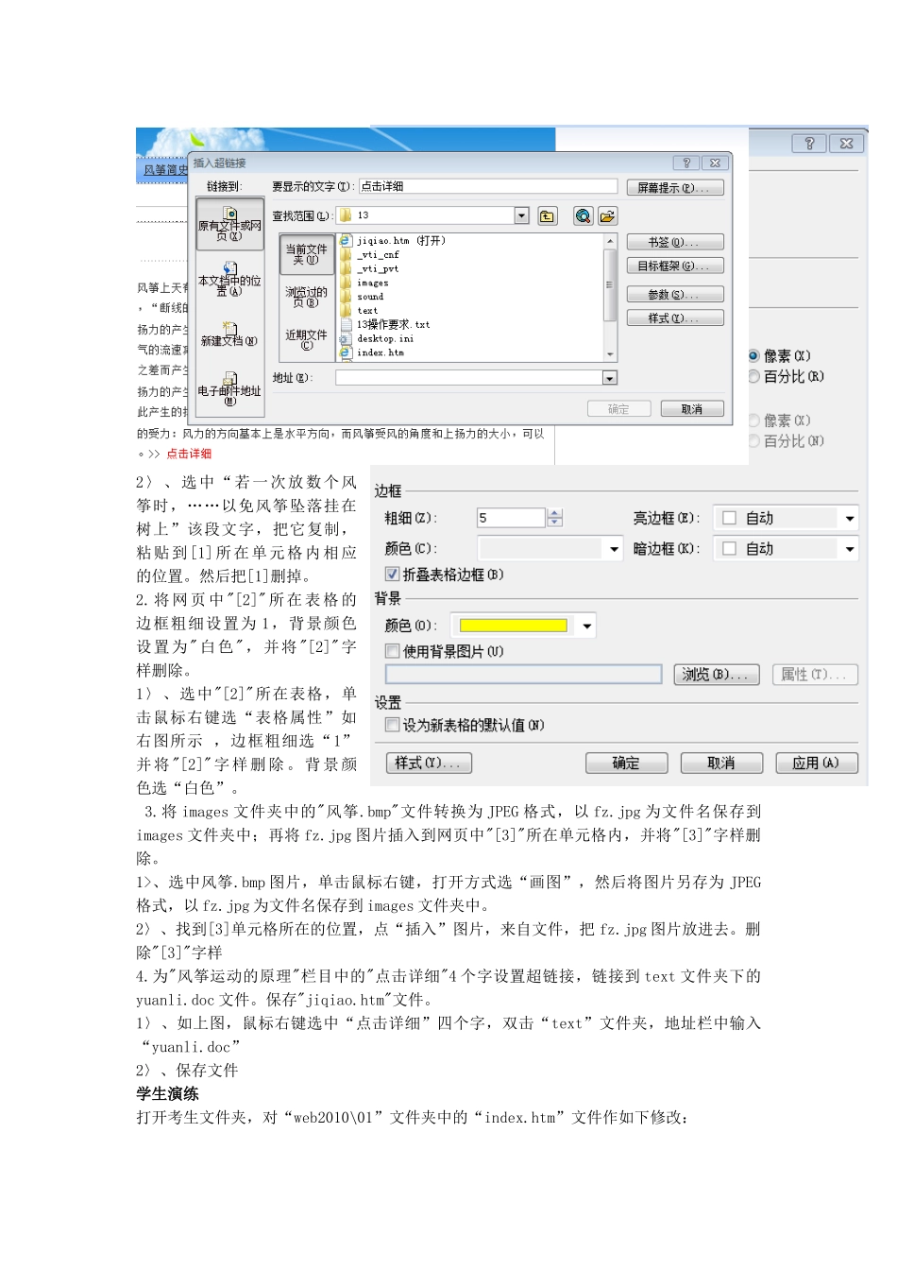The width and height of the screenshot is (897, 1270).
Task: Click 样式 button in hyperlink dialog
Action: point(675,318)
